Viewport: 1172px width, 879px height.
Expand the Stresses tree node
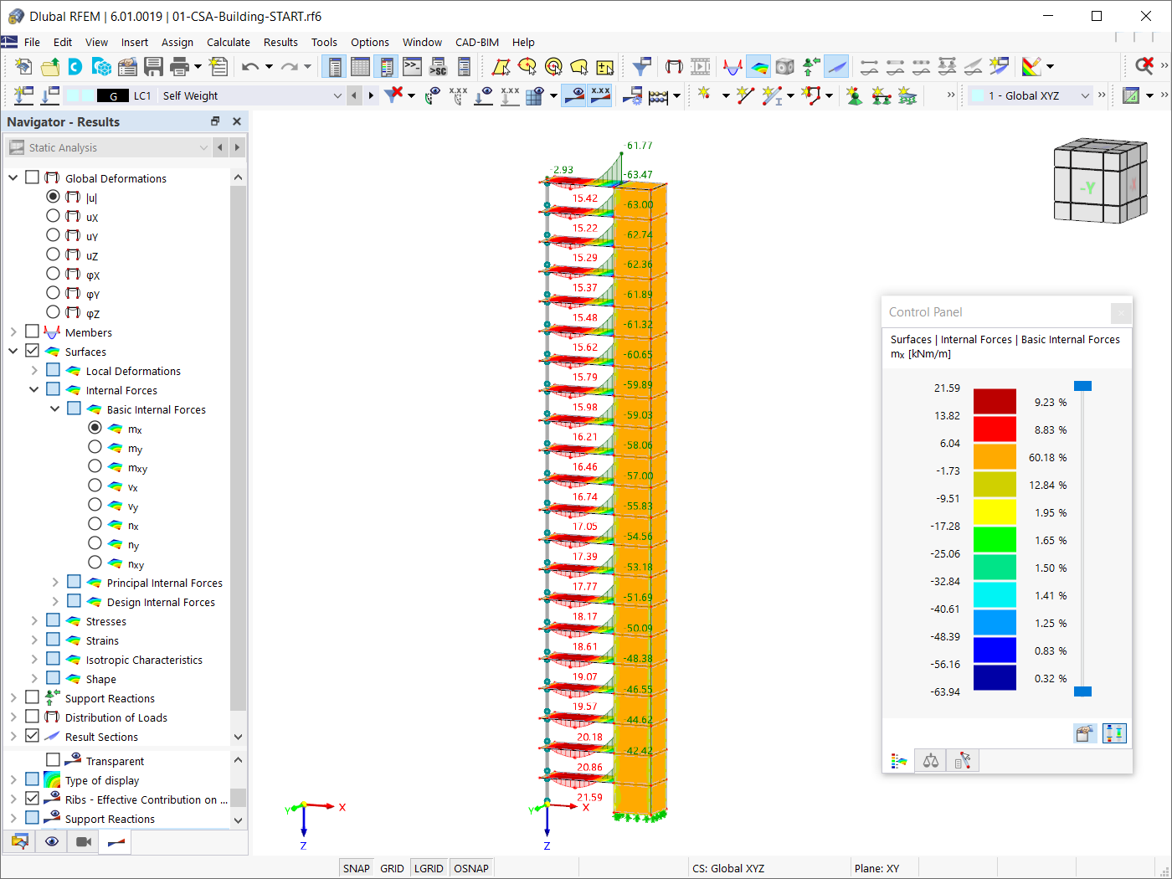pos(33,621)
